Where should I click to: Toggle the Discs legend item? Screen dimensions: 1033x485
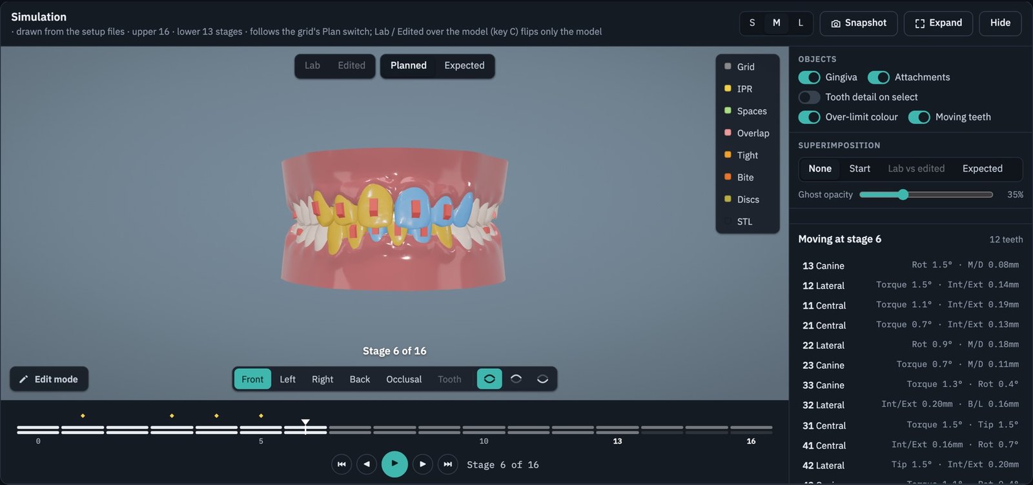pos(747,199)
